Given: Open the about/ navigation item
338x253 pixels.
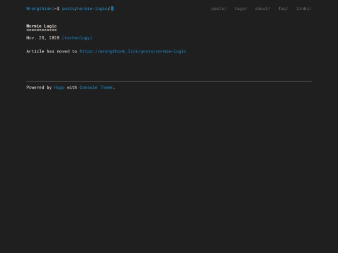Looking at the screenshot, I should click(262, 9).
